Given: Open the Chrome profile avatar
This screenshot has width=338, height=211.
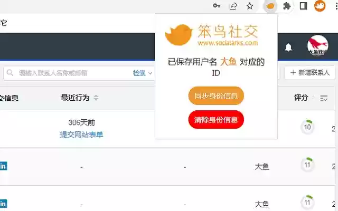Looking at the screenshot, I should click(320, 6).
